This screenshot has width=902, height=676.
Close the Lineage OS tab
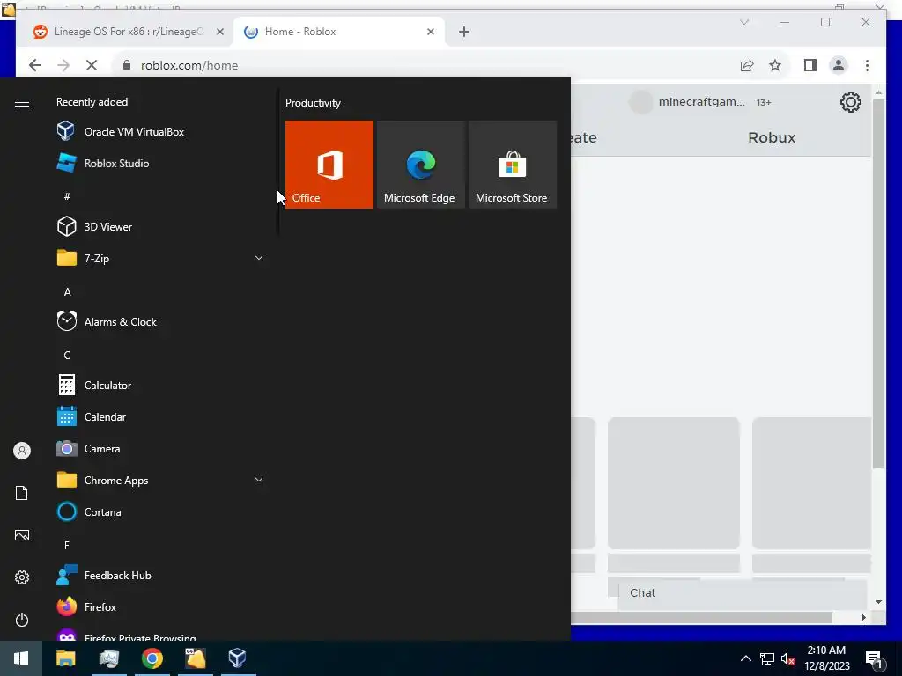[219, 32]
